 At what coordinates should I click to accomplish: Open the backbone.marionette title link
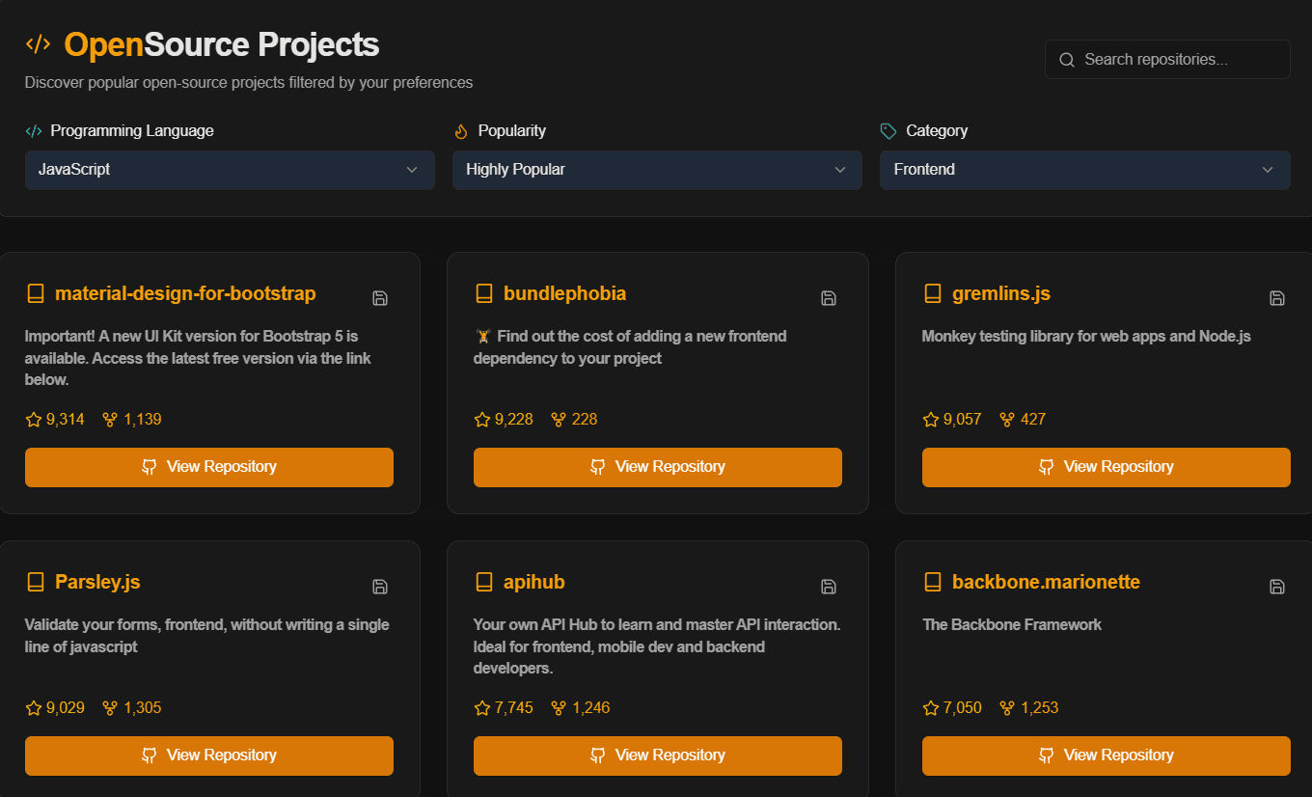click(x=1046, y=582)
